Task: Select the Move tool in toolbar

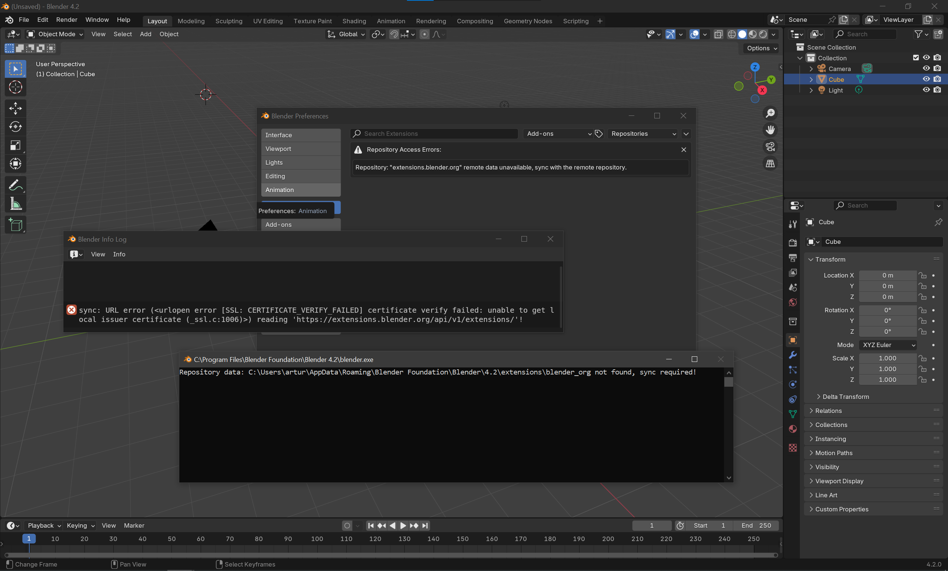Action: pos(16,108)
